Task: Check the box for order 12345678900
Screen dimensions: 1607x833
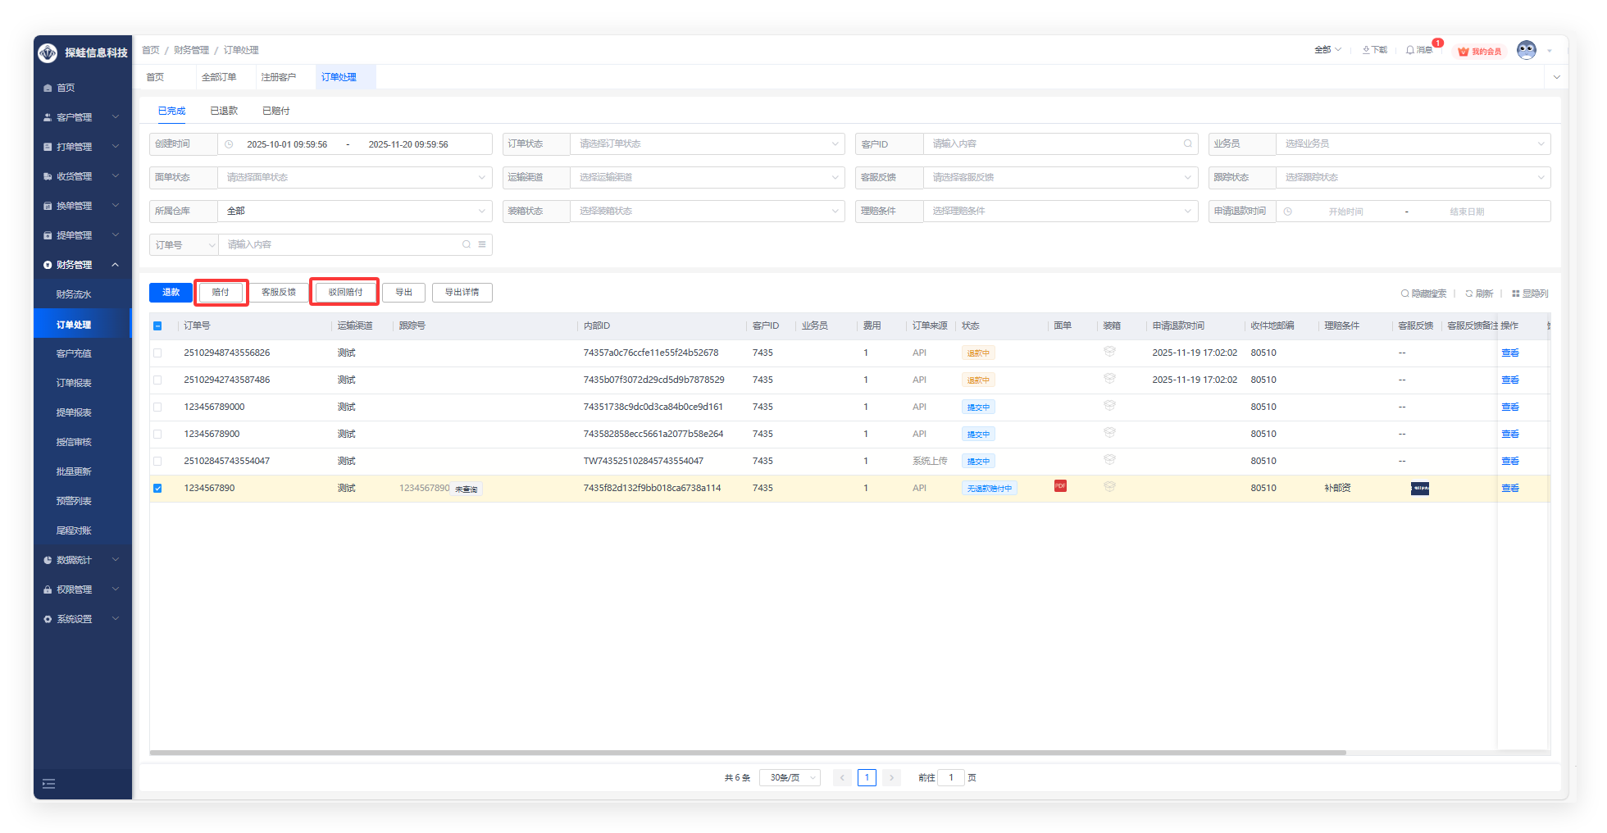Action: pyautogui.click(x=157, y=435)
